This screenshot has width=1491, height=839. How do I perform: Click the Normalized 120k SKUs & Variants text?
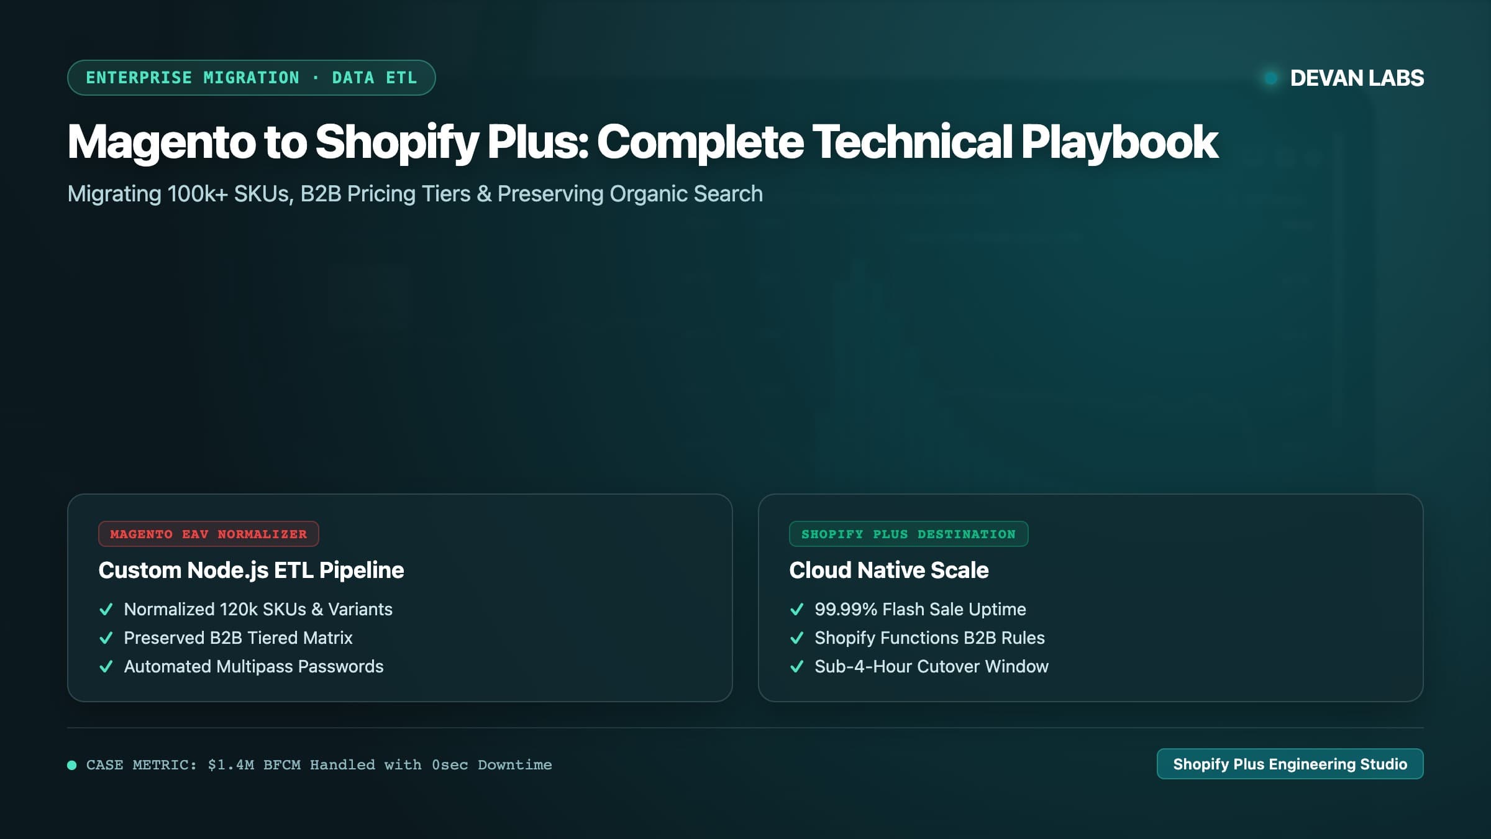coord(258,609)
